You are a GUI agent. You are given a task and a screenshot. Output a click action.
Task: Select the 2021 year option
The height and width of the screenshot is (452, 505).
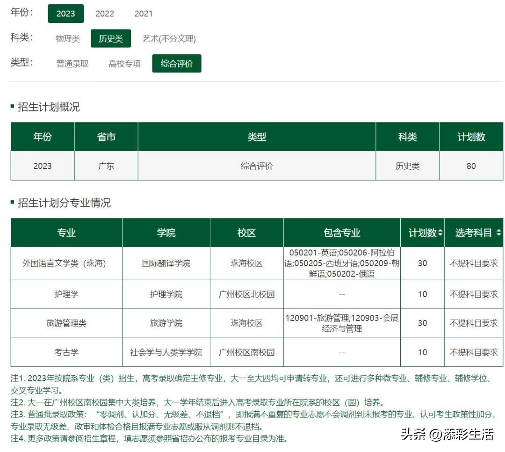coord(143,14)
